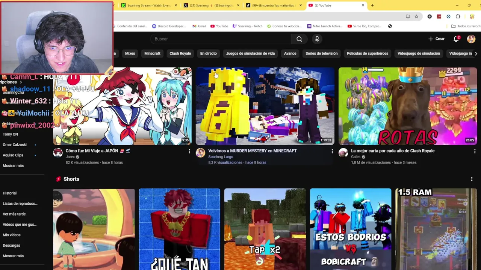
Task: Open the Tap x2 Minecraft short
Action: pos(265,229)
